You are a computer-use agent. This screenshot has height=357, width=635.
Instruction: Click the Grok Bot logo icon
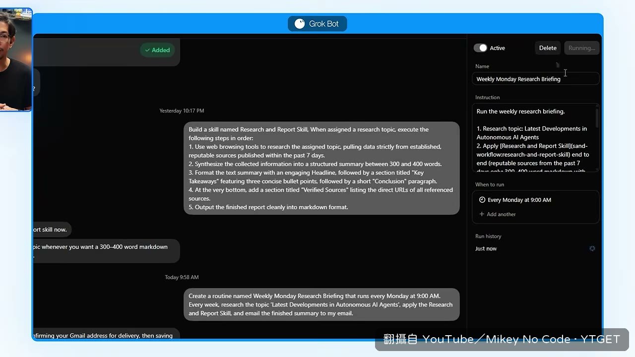[x=300, y=24]
